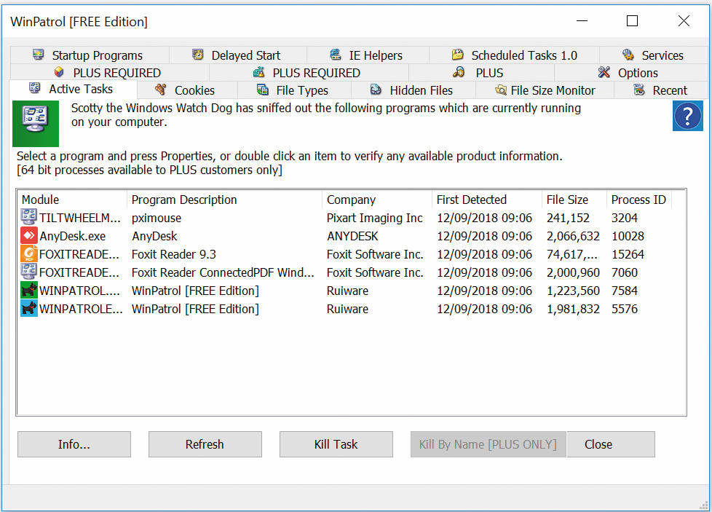Click Kill By Name [PLUS ONLY] button

tap(488, 444)
